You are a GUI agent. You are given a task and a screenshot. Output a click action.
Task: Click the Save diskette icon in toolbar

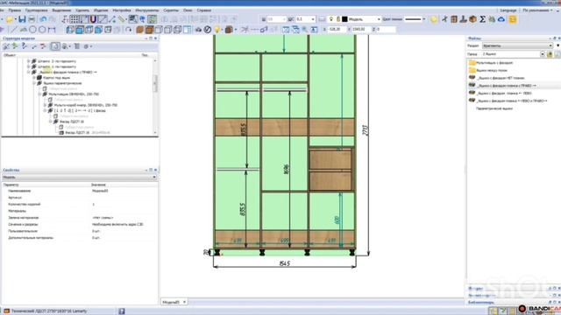pos(22,19)
